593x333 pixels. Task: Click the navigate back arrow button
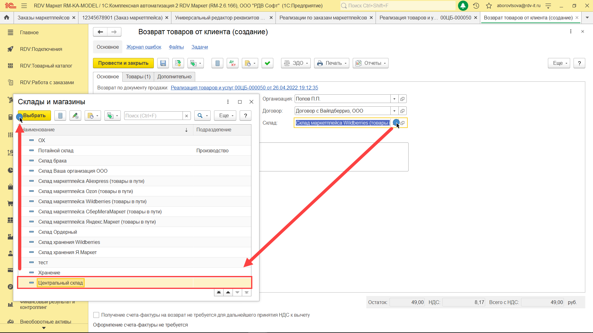(100, 32)
